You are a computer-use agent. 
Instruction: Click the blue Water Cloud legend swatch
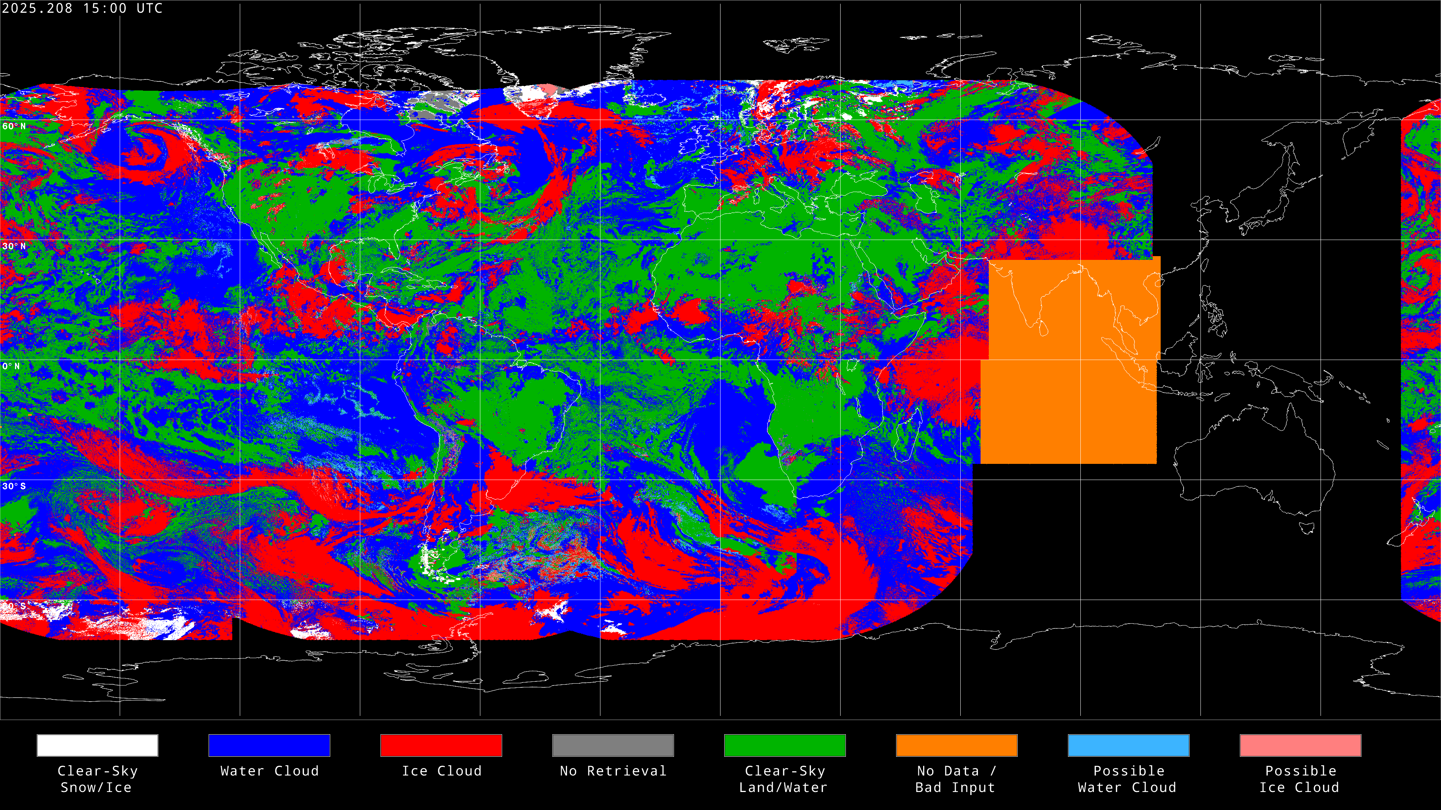269,745
